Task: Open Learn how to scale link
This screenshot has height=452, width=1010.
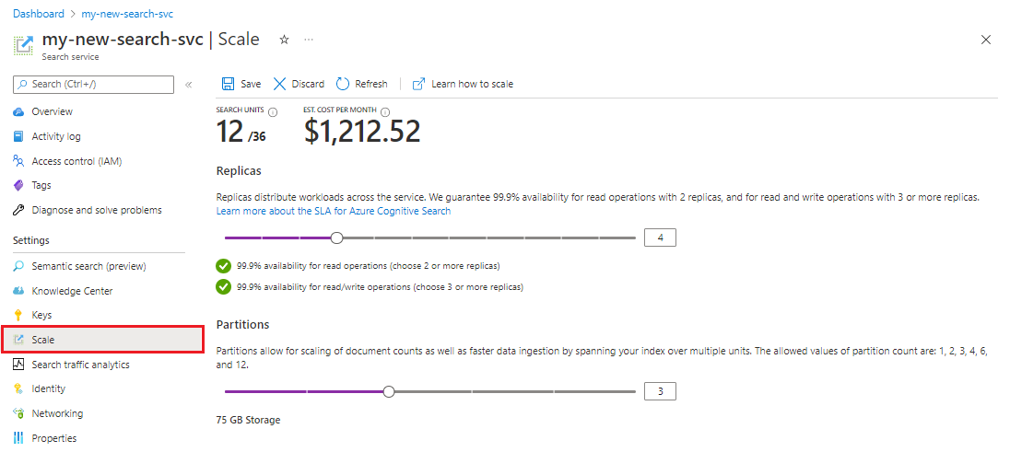Action: [472, 85]
